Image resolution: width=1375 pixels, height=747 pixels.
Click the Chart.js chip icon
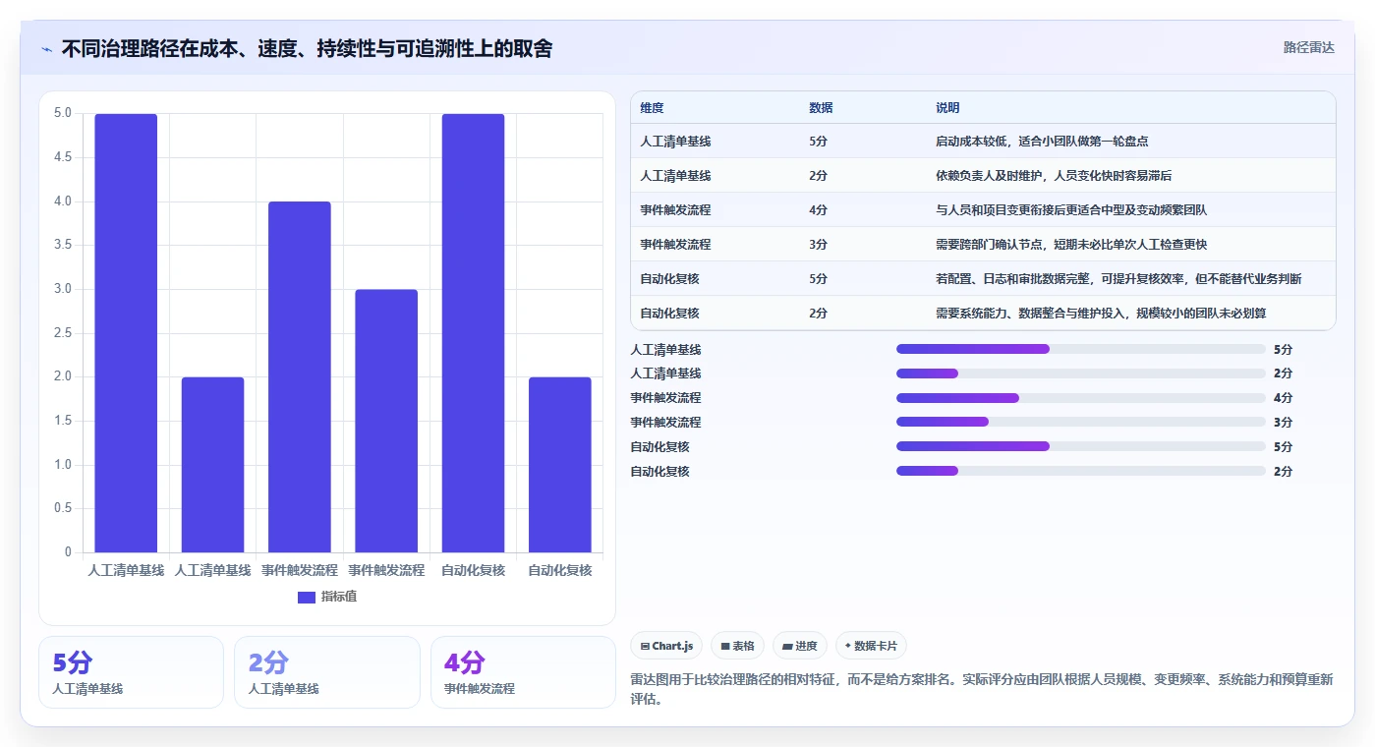645,647
